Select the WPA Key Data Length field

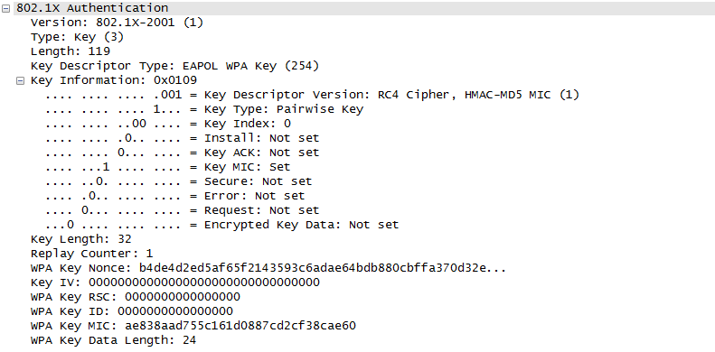tap(114, 340)
